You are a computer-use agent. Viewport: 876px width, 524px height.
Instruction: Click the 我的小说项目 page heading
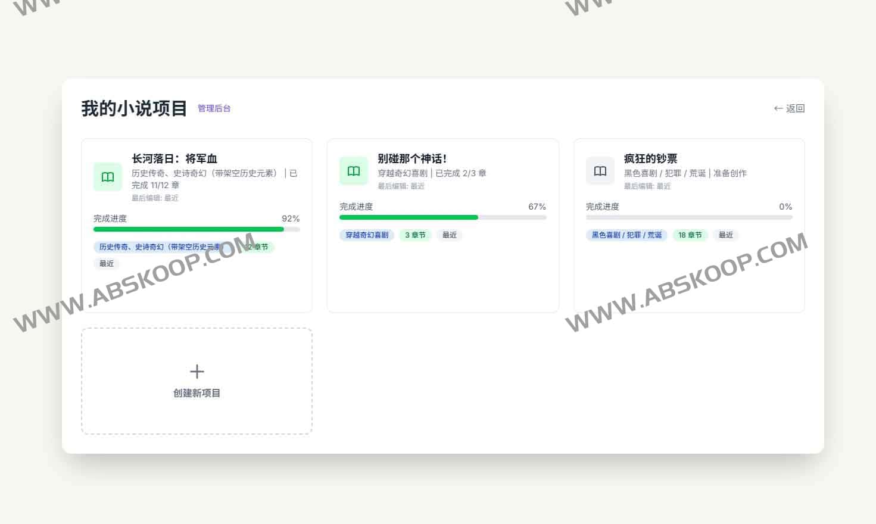134,108
